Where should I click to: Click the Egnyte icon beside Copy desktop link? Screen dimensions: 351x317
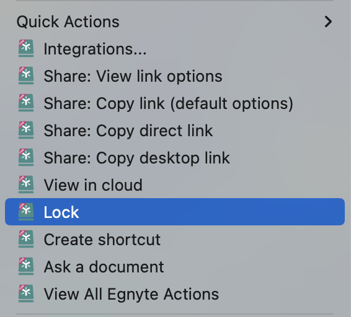pyautogui.click(x=26, y=157)
